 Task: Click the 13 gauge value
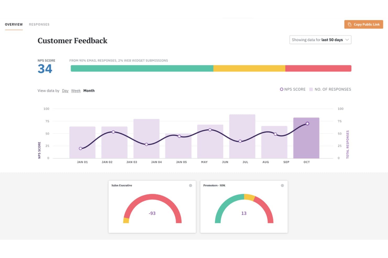(244, 213)
